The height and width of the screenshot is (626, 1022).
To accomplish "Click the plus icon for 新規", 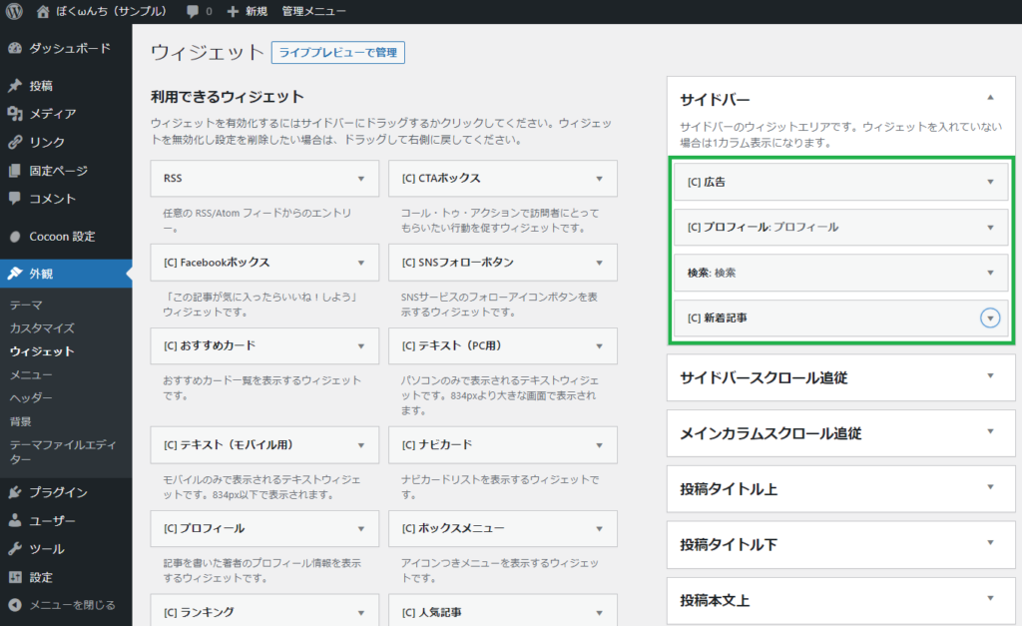I will (x=233, y=11).
